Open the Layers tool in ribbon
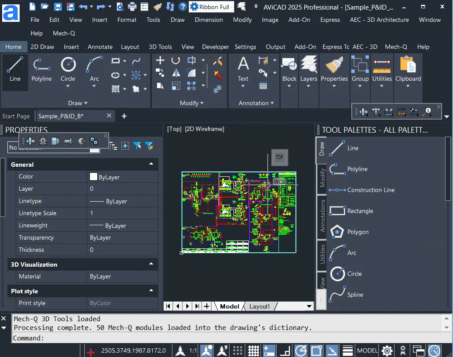Screen dimensions: 453x357 pyautogui.click(x=309, y=71)
